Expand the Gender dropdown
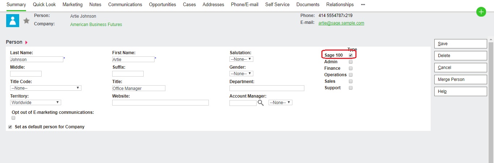The image size is (494, 163). pos(241,73)
